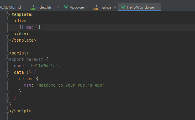Click fold marker at return block closing brace
This screenshot has height=120, width=195.
coord(7,92)
